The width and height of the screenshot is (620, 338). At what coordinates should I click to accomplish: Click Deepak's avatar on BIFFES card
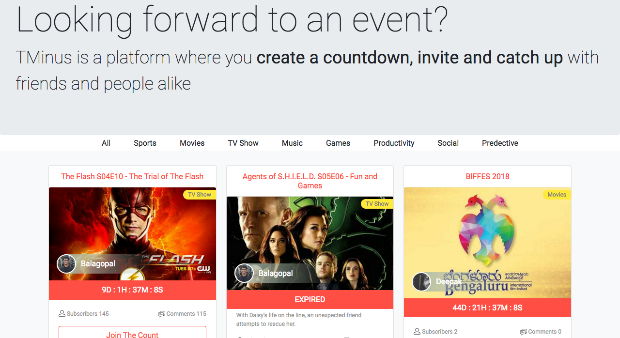tap(421, 282)
